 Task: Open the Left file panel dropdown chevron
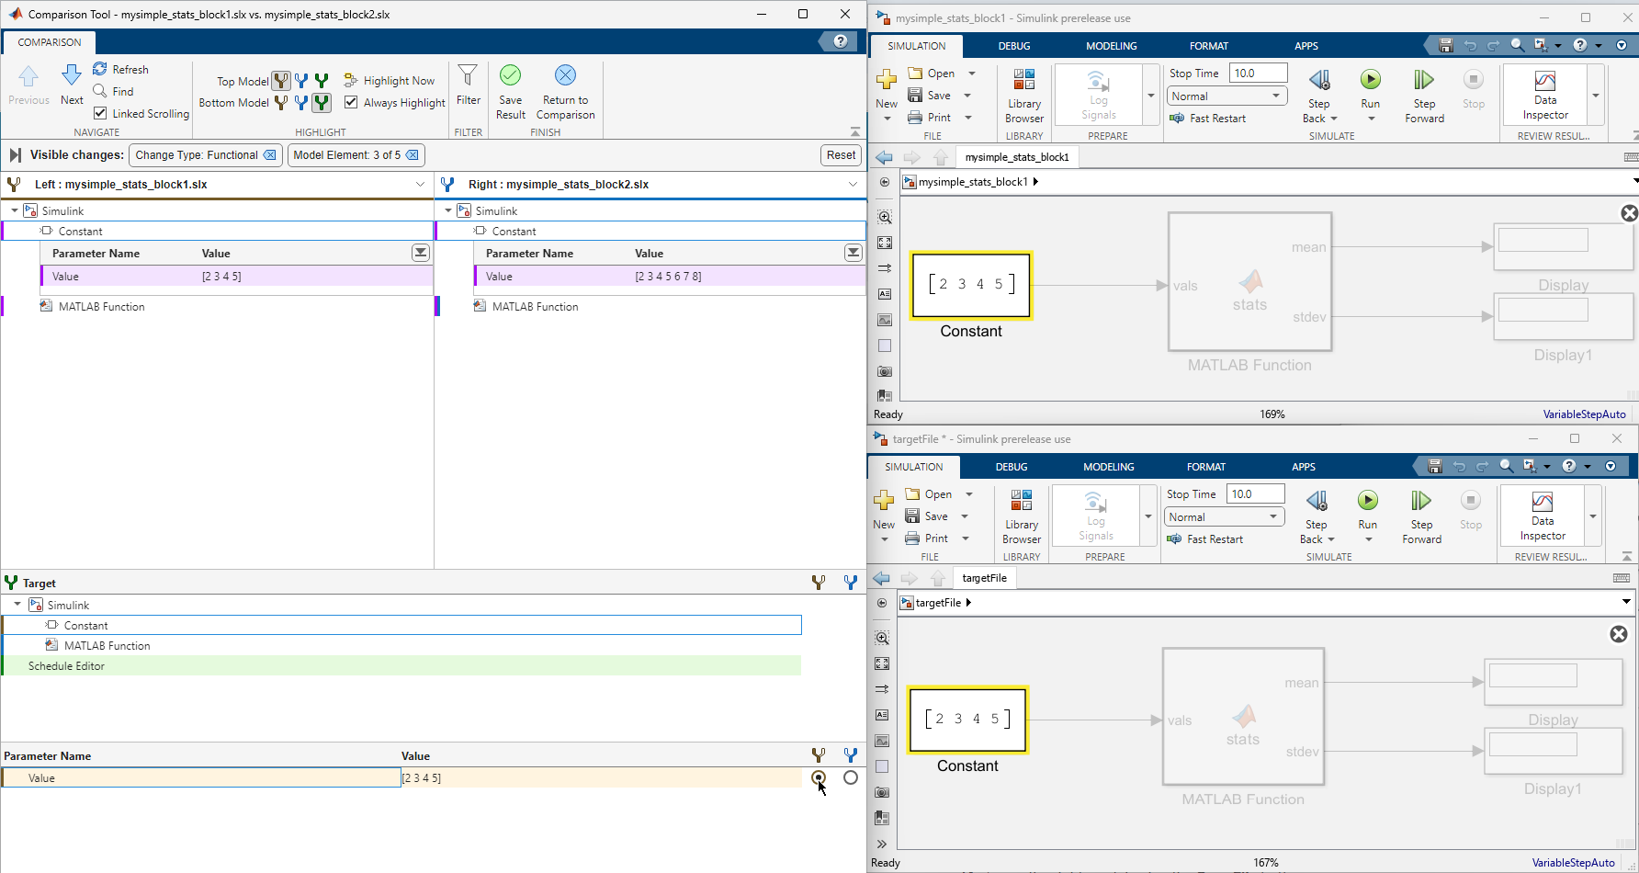click(420, 184)
